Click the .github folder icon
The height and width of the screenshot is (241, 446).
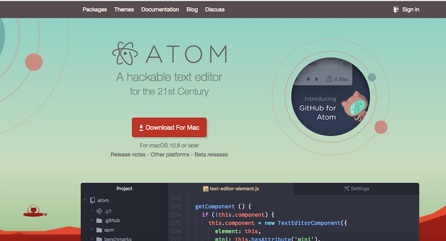99,220
